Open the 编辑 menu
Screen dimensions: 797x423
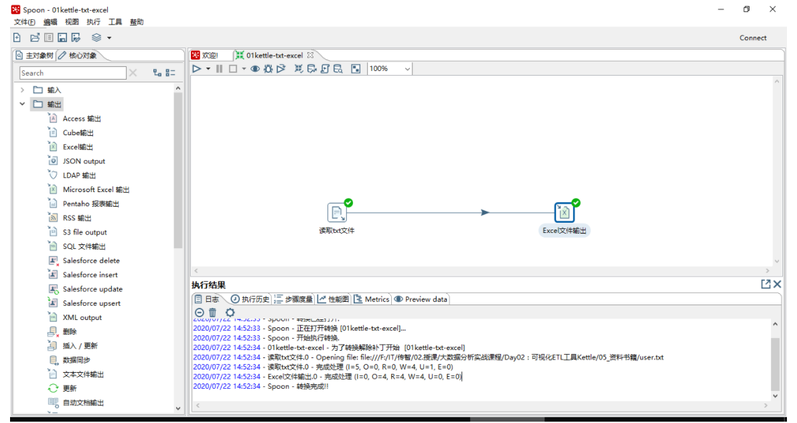(x=50, y=22)
